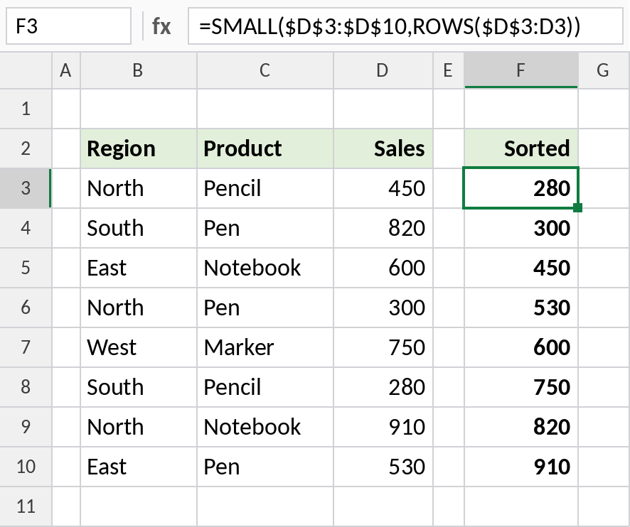Select Pencil cell in row 8
The height and width of the screenshot is (527, 630).
265,387
